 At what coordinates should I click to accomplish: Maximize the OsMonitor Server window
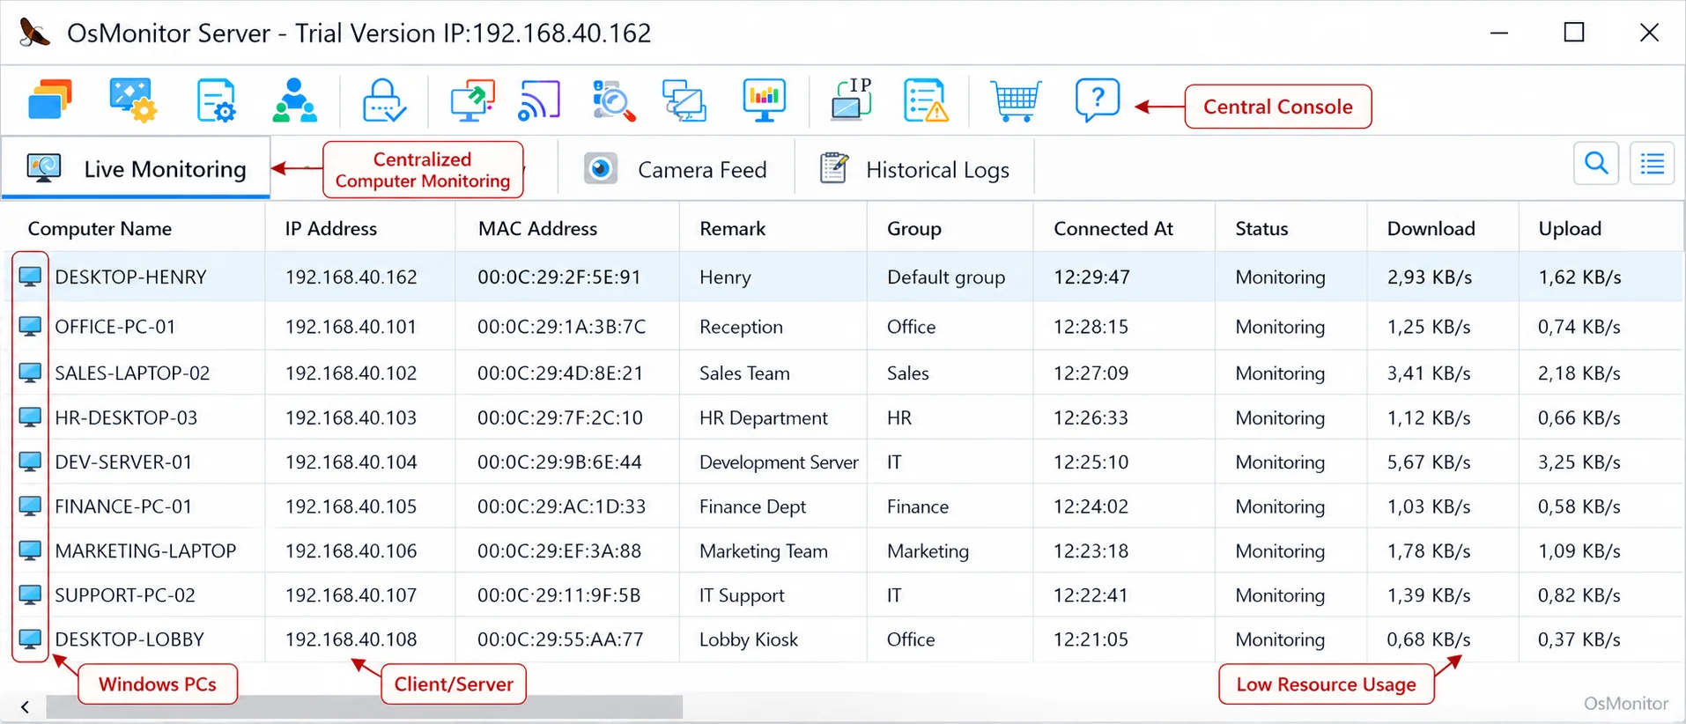pyautogui.click(x=1574, y=33)
